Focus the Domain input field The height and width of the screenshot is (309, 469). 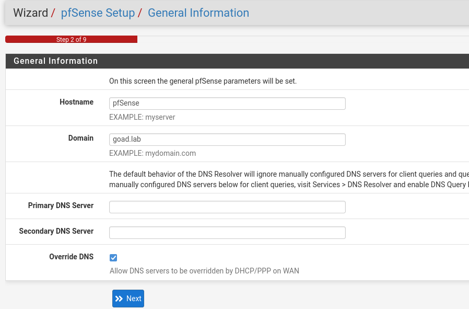tap(227, 140)
